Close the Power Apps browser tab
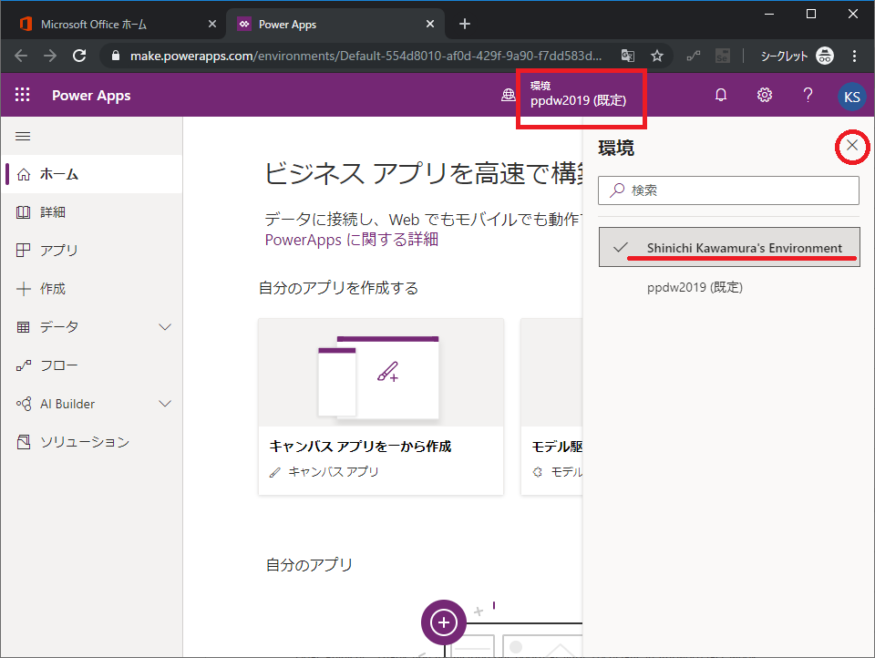Image resolution: width=875 pixels, height=658 pixels. click(429, 24)
